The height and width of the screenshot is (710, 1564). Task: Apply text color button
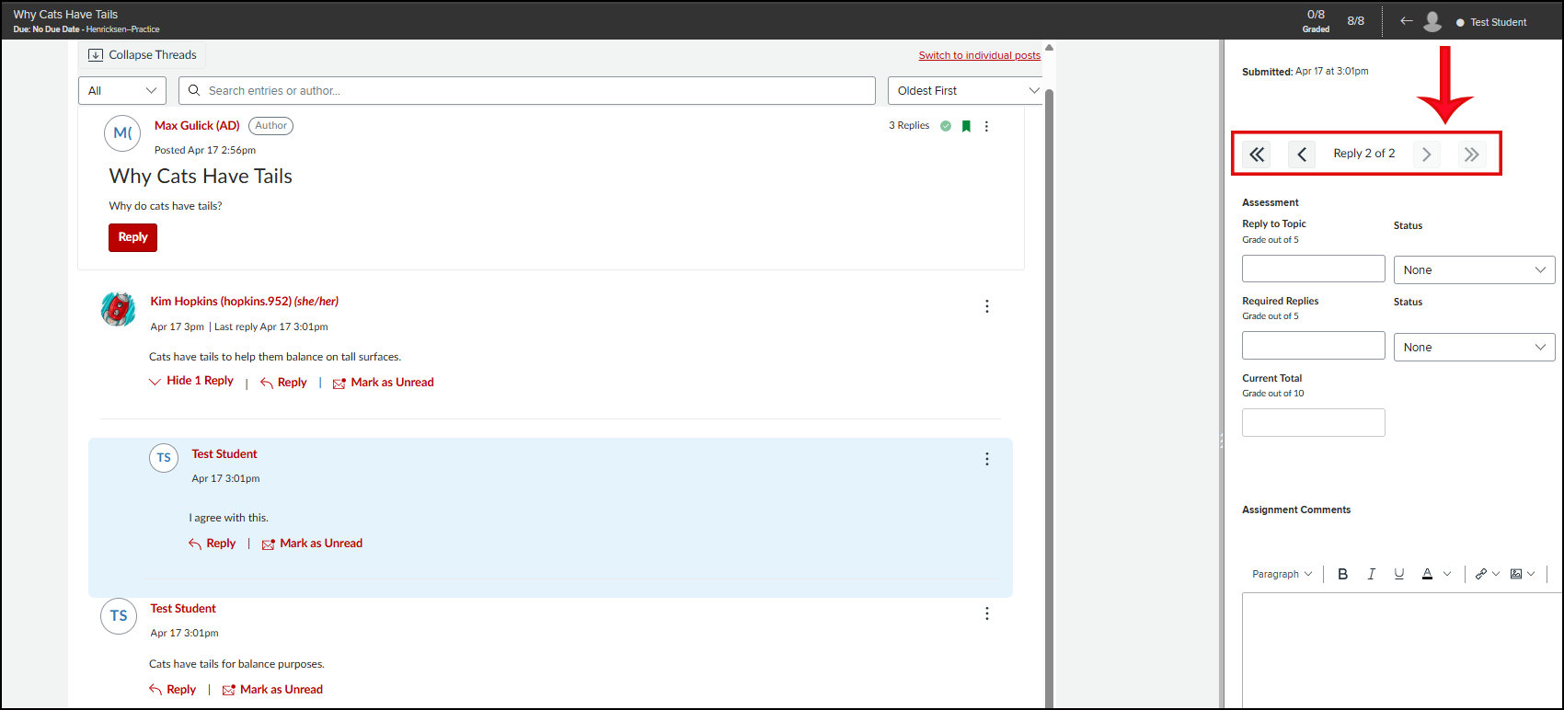pos(1427,574)
